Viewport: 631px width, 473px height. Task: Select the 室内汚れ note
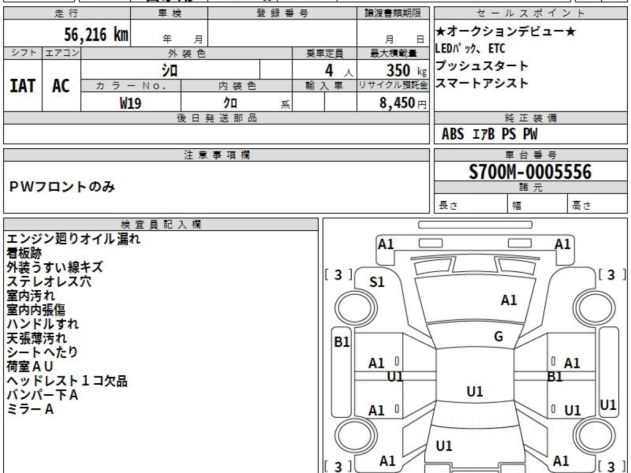click(30, 295)
